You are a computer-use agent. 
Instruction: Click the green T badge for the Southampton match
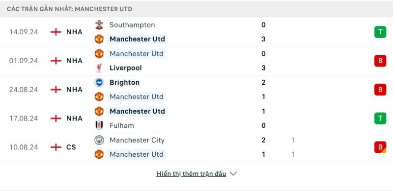point(380,32)
